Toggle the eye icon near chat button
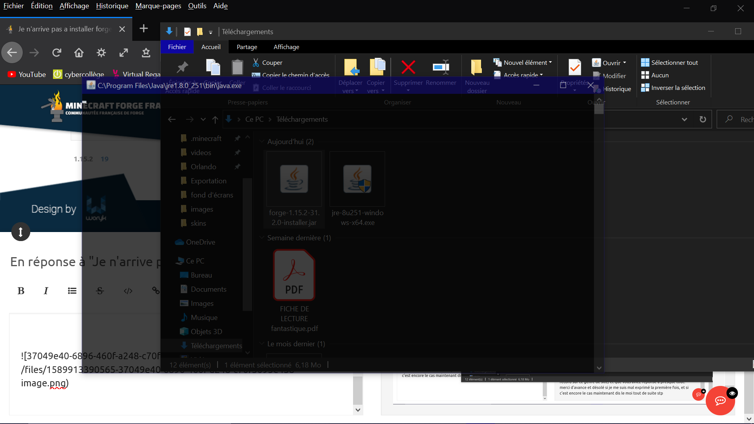754x424 pixels. 732,393
